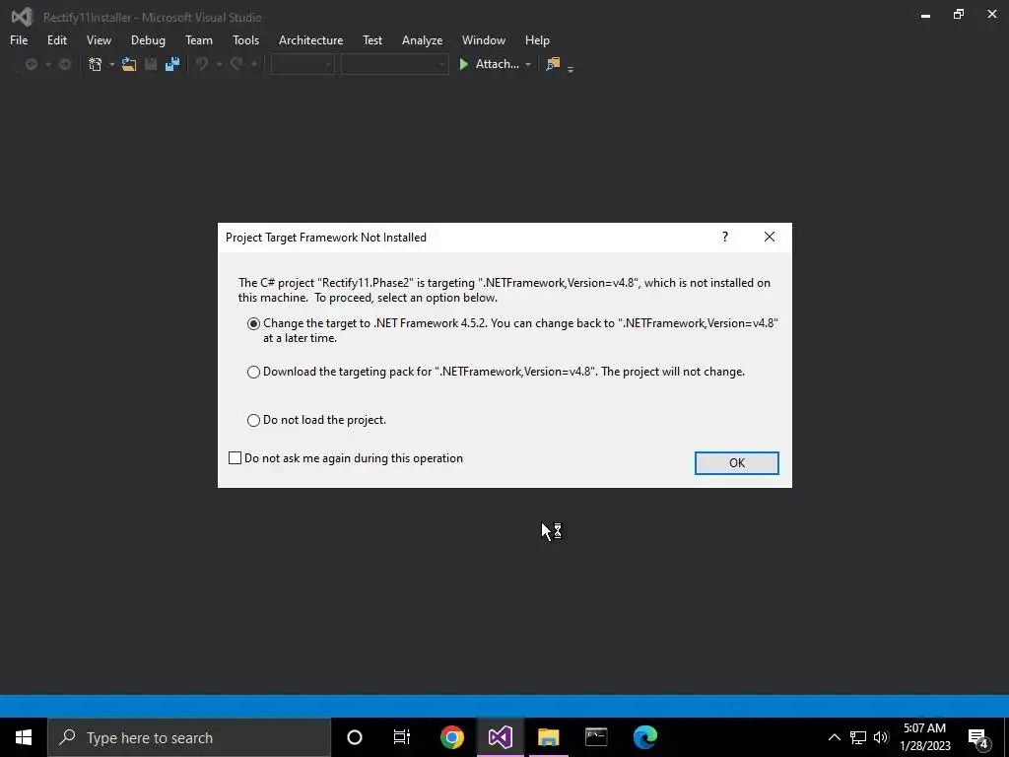Open the Test menu

pyautogui.click(x=371, y=39)
